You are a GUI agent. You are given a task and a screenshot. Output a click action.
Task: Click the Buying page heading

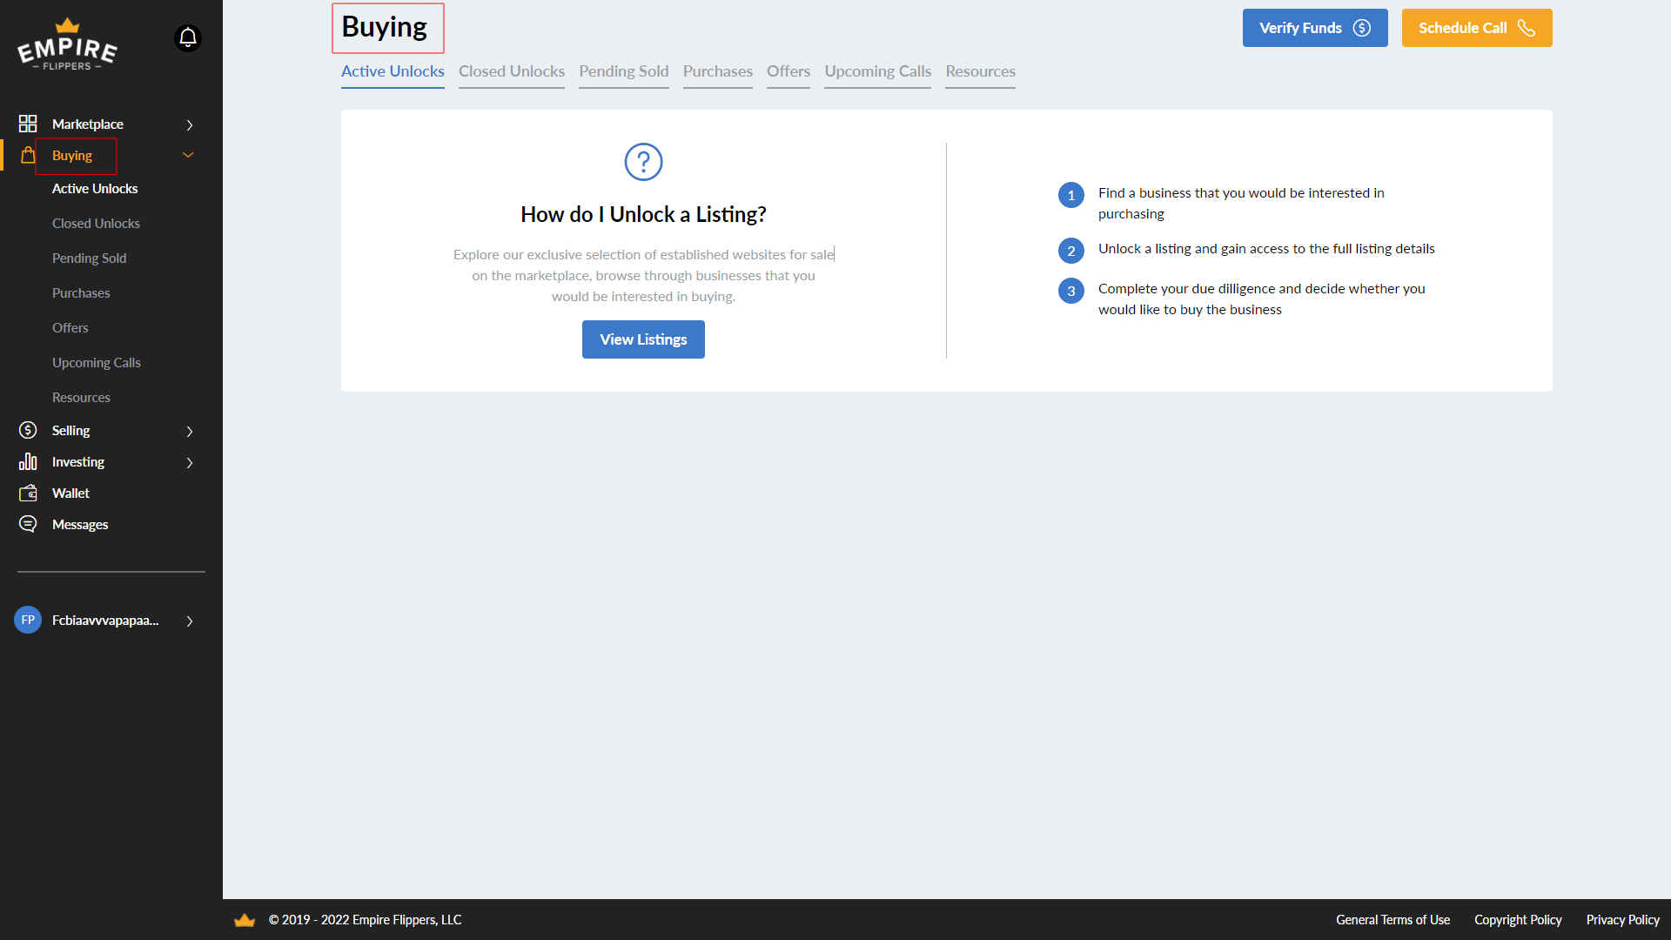point(384,27)
